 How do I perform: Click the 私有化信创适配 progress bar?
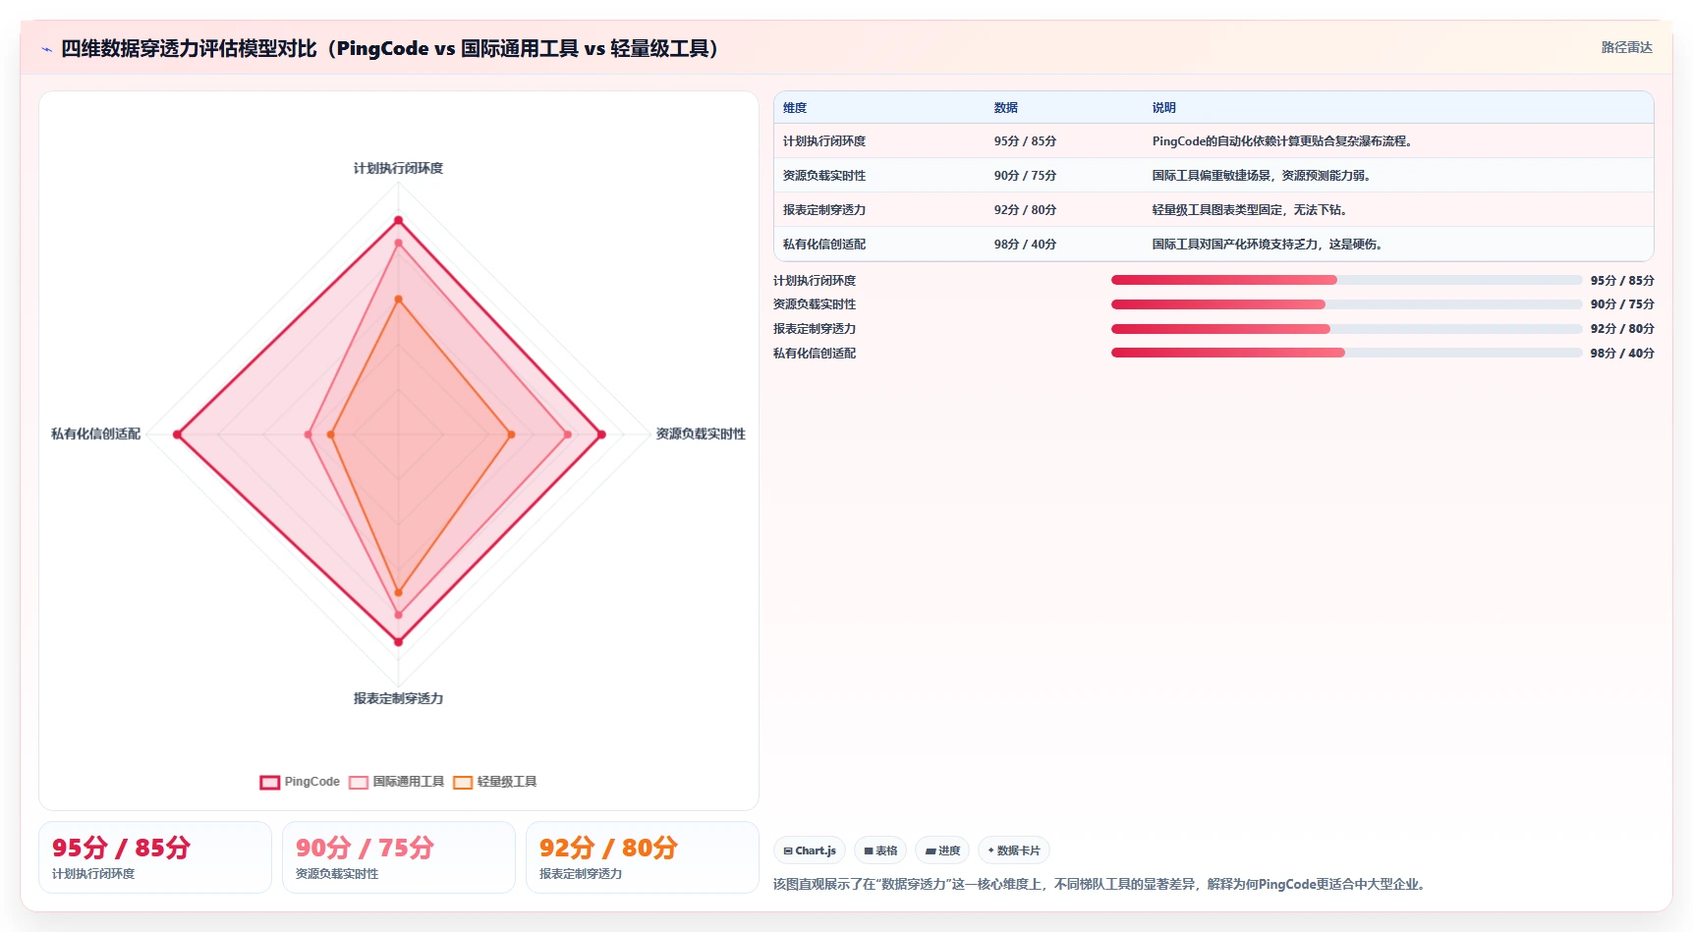tap(1346, 353)
